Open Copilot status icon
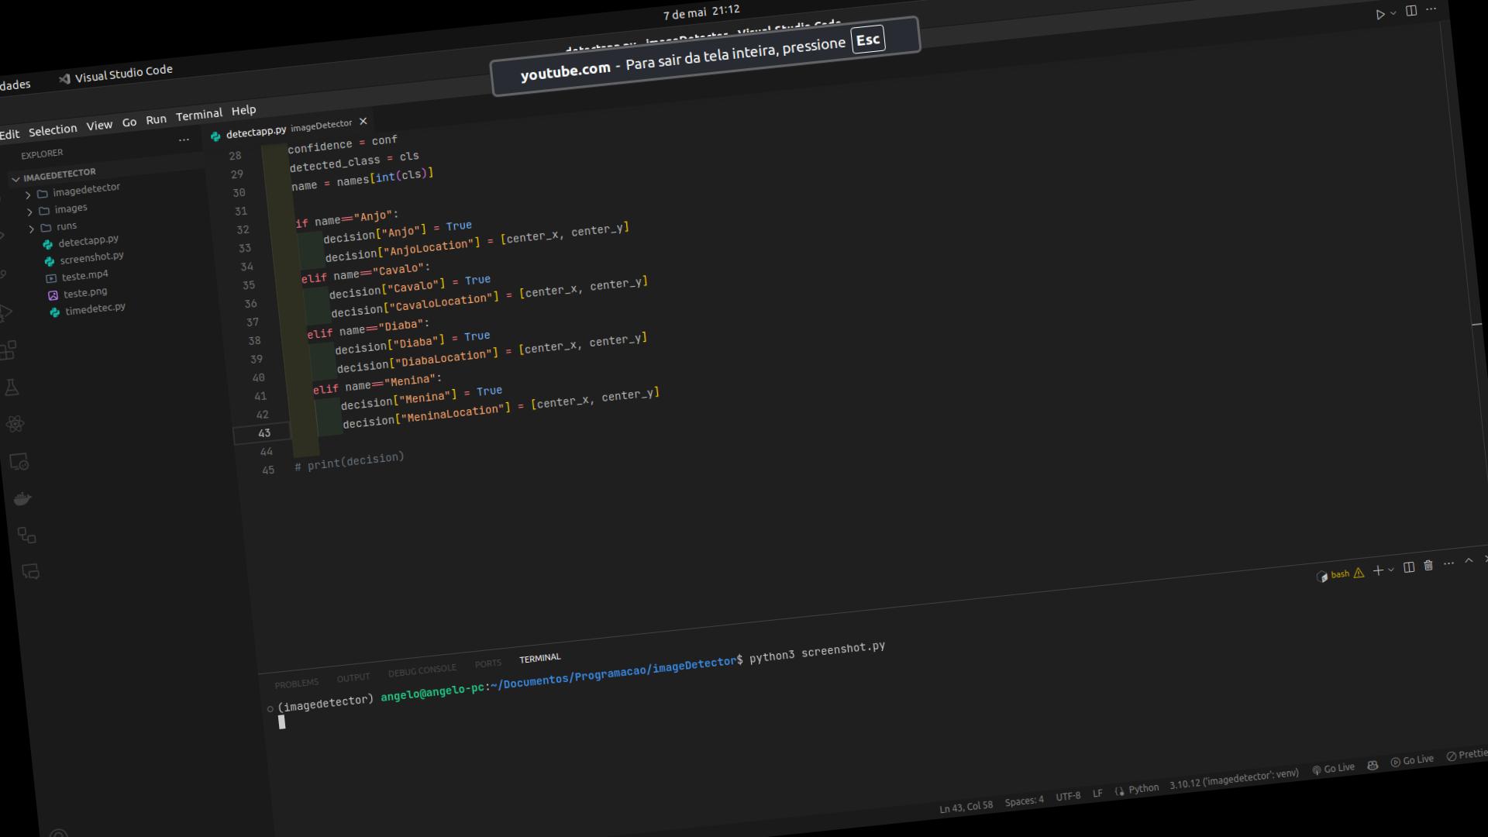The height and width of the screenshot is (837, 1488). tap(1373, 765)
